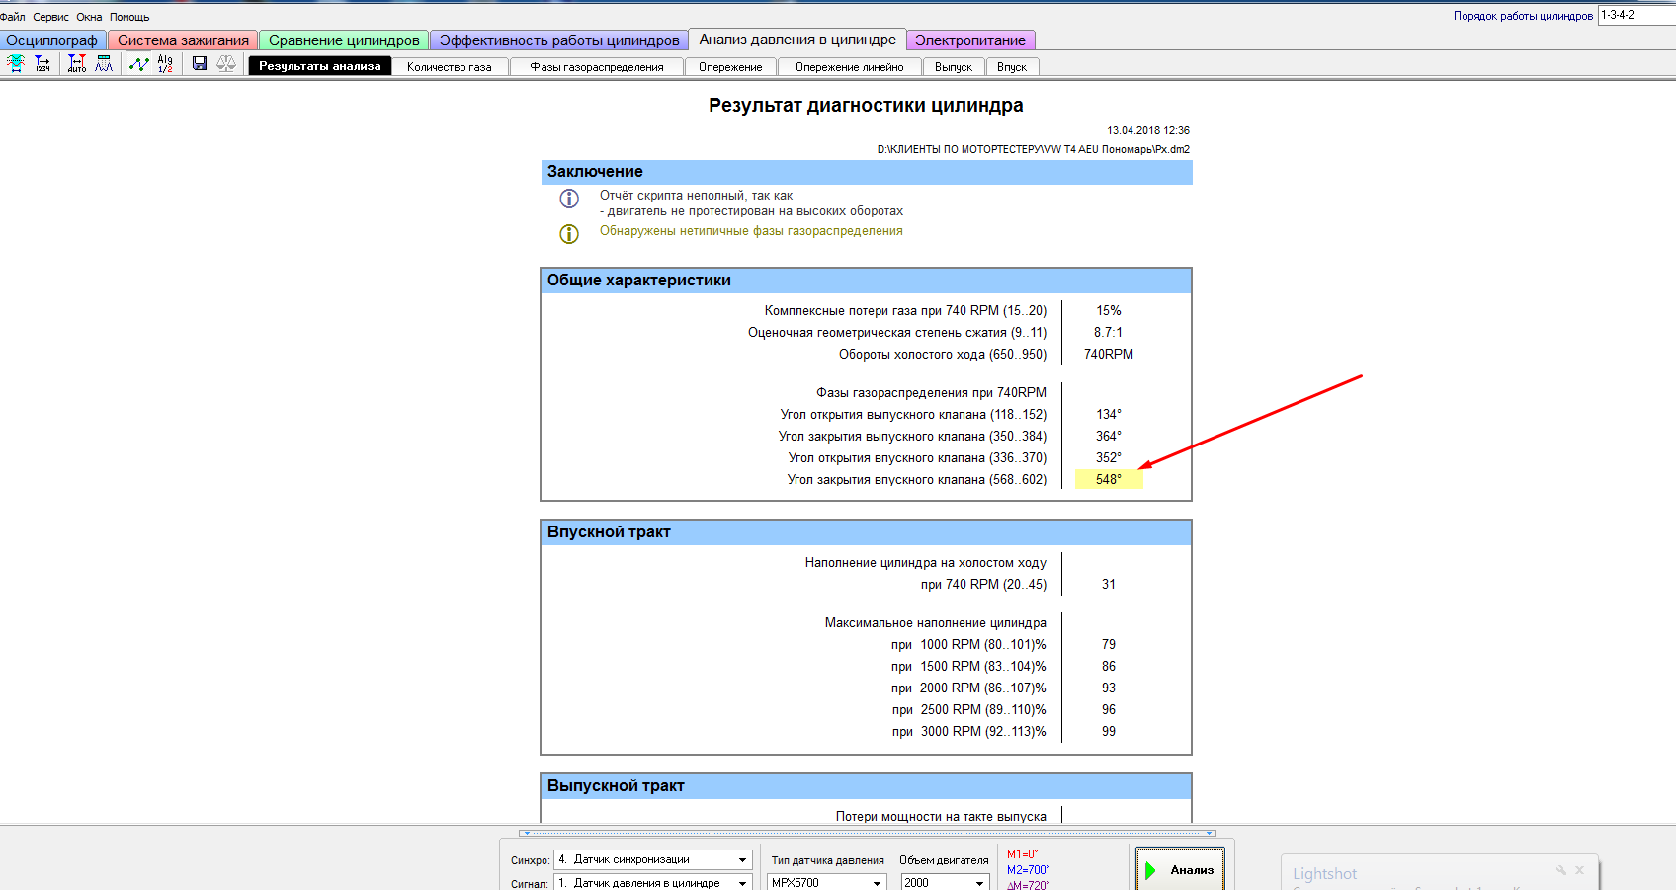
Task: Switch to the Осциллограф tab
Action: pos(52,40)
